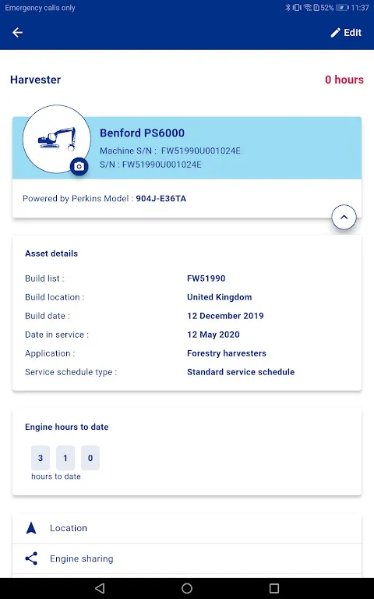This screenshot has height=599, width=374.
Task: Open the Location menu row
Action: coord(187,528)
